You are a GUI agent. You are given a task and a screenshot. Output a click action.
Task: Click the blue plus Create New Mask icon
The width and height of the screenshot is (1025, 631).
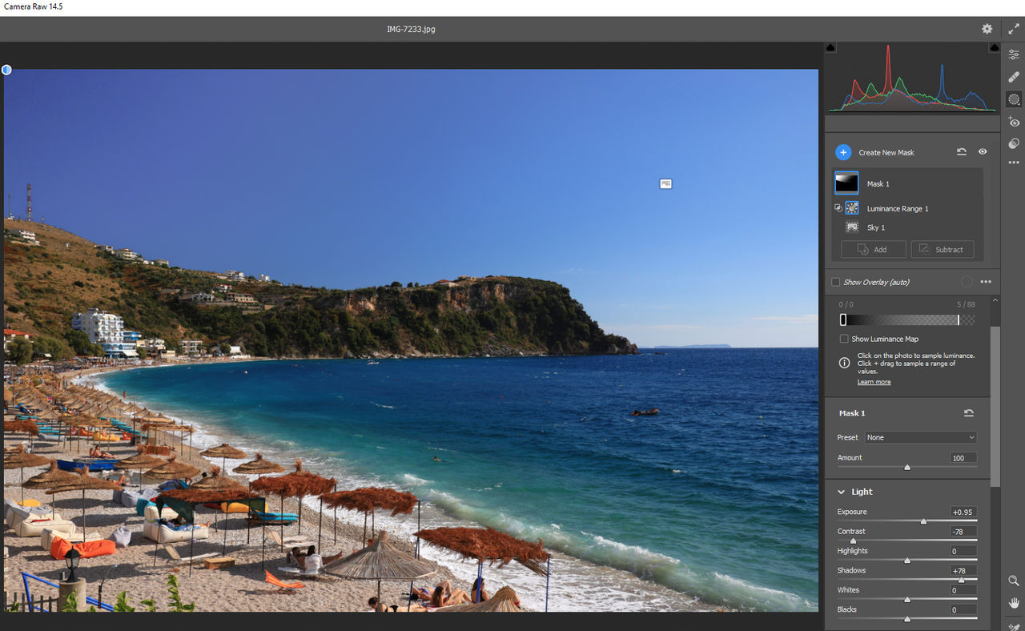click(842, 152)
